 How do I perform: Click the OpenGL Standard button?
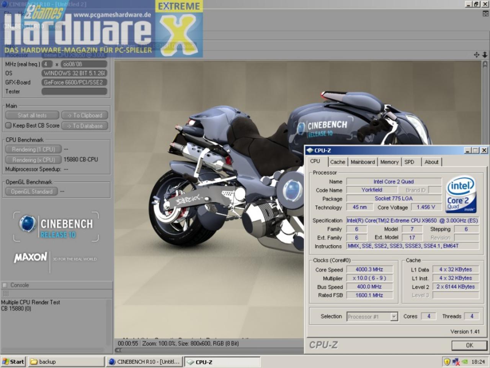pyautogui.click(x=31, y=192)
